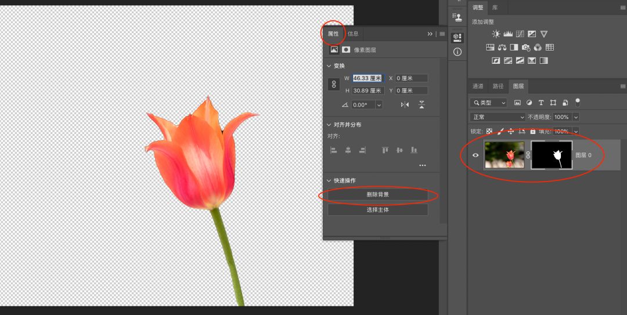Add a Black & White adjustment
Screen dimensions: 627x315
click(514, 47)
